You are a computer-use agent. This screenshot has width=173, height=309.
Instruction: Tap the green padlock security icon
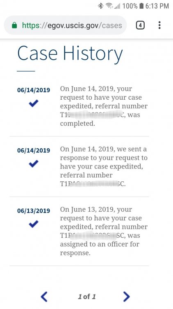pyautogui.click(x=14, y=25)
